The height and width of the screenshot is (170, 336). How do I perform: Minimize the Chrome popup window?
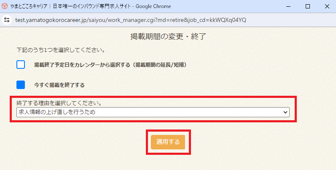click(288, 6)
